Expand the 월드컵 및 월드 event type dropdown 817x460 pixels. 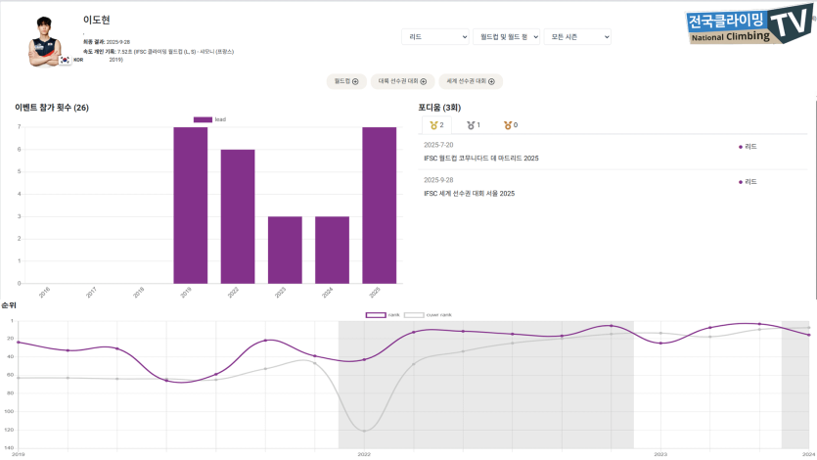tap(505, 36)
